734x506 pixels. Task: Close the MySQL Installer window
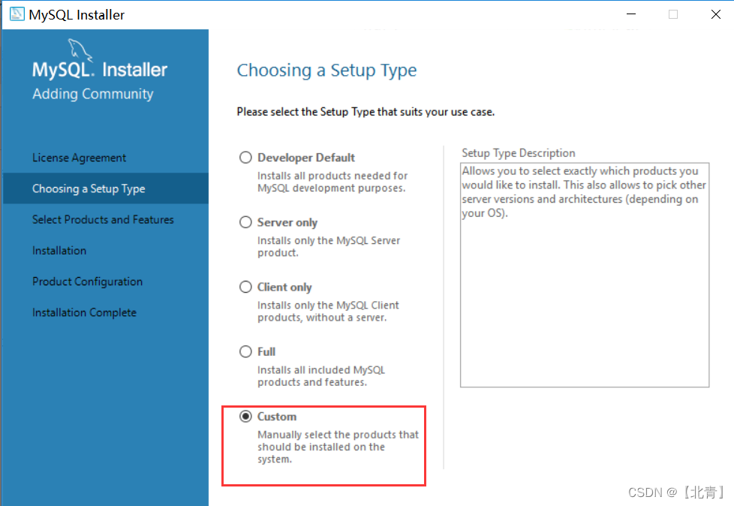pyautogui.click(x=715, y=14)
